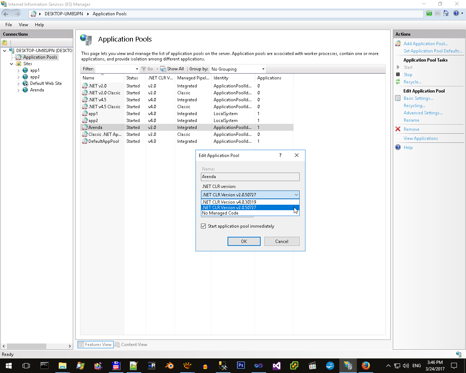Click the Add Application Pool icon

pyautogui.click(x=398, y=44)
